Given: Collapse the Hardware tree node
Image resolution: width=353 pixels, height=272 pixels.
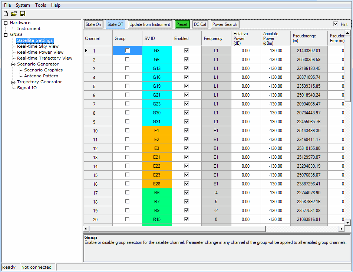Looking at the screenshot, I should [6, 23].
